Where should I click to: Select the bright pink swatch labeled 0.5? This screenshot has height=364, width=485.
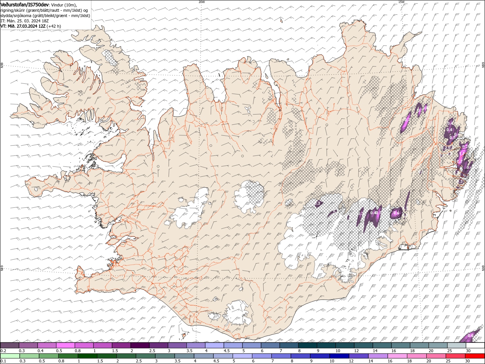coord(65,345)
